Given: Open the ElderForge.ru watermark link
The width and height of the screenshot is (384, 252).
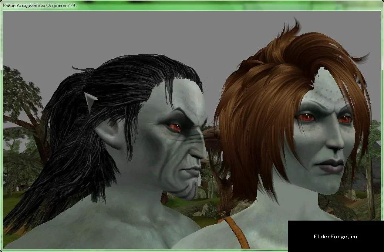Looking at the screenshot, I should (335, 236).
